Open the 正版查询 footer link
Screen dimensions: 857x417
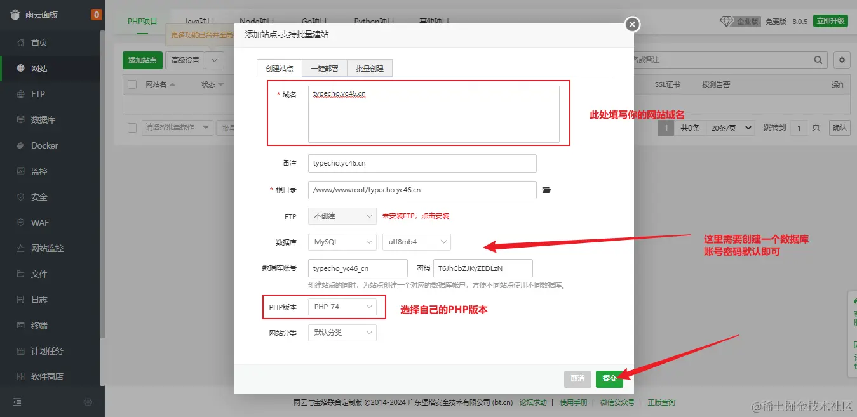[x=661, y=402]
